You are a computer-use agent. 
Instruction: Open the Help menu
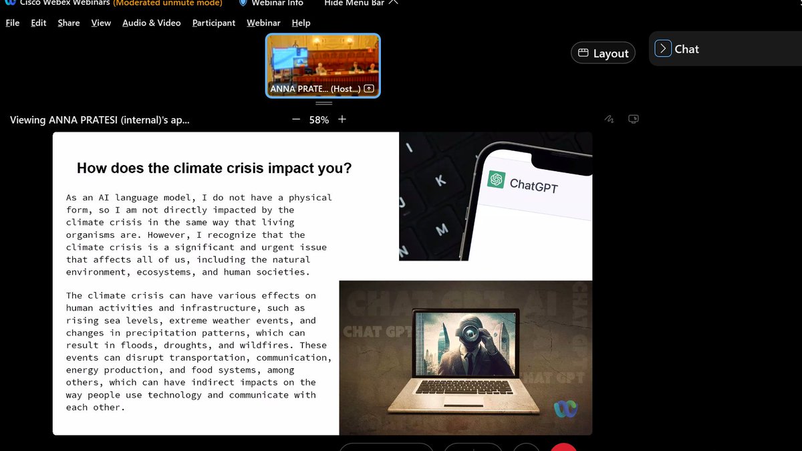point(301,23)
